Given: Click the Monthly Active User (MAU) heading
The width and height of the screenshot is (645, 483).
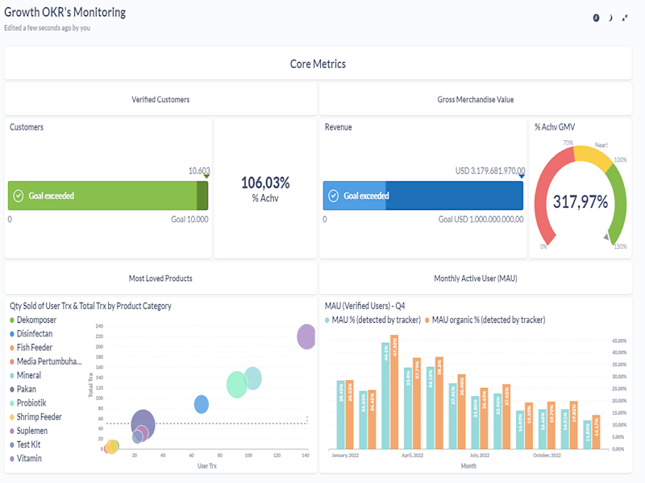Looking at the screenshot, I should tap(476, 278).
